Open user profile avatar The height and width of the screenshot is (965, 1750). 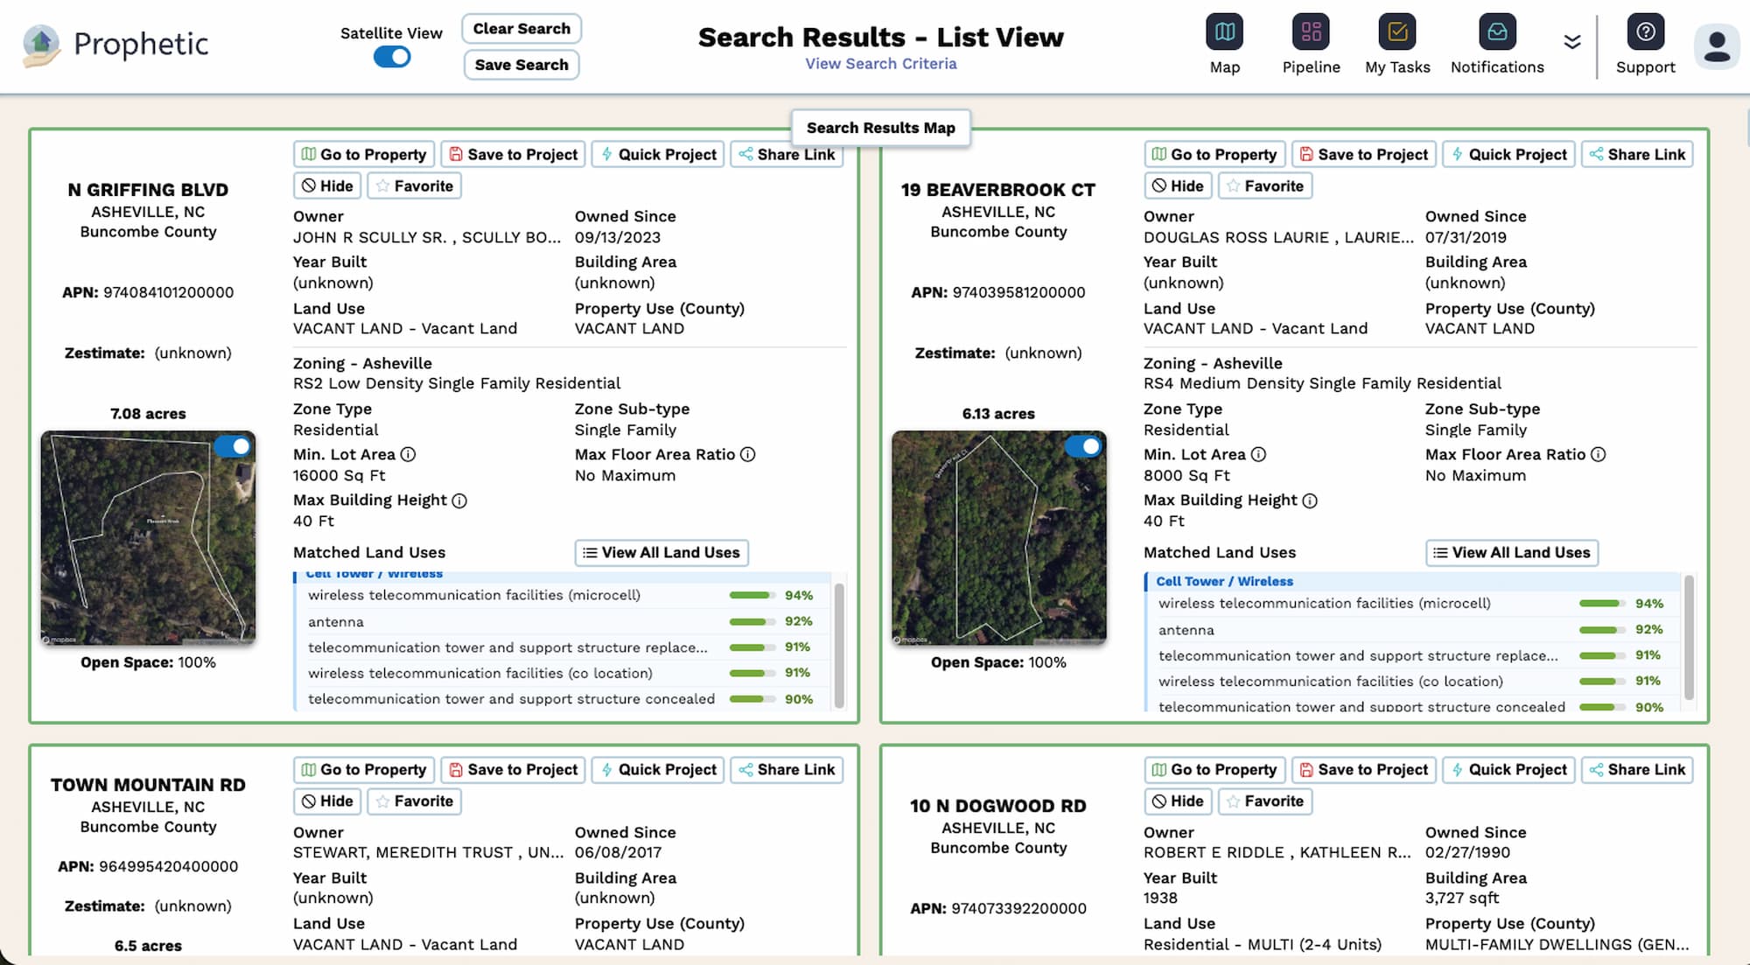click(1717, 45)
